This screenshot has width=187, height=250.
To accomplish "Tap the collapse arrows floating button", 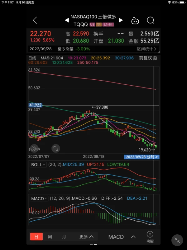I will click(x=177, y=240).
